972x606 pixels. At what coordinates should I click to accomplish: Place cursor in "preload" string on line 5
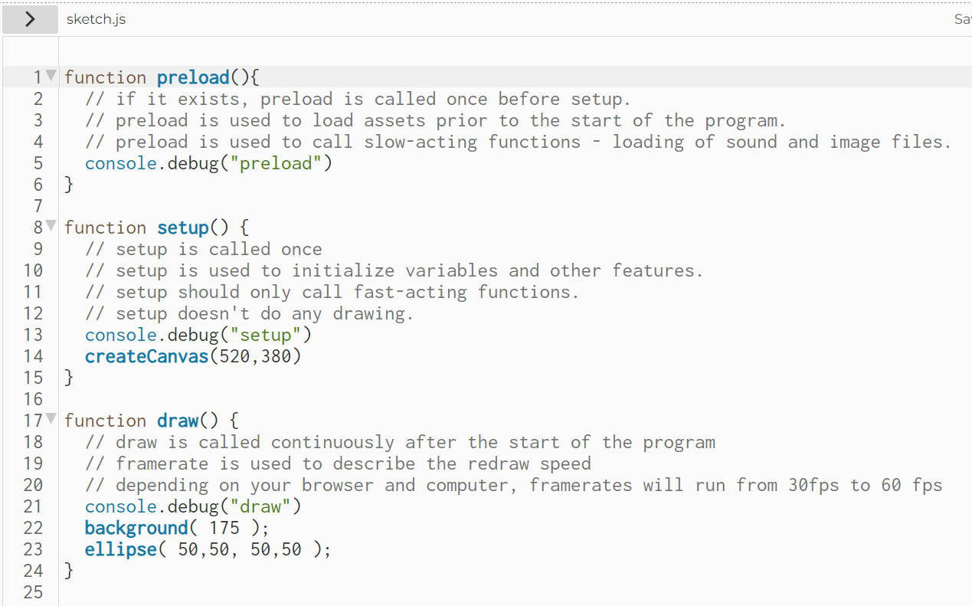tap(276, 163)
